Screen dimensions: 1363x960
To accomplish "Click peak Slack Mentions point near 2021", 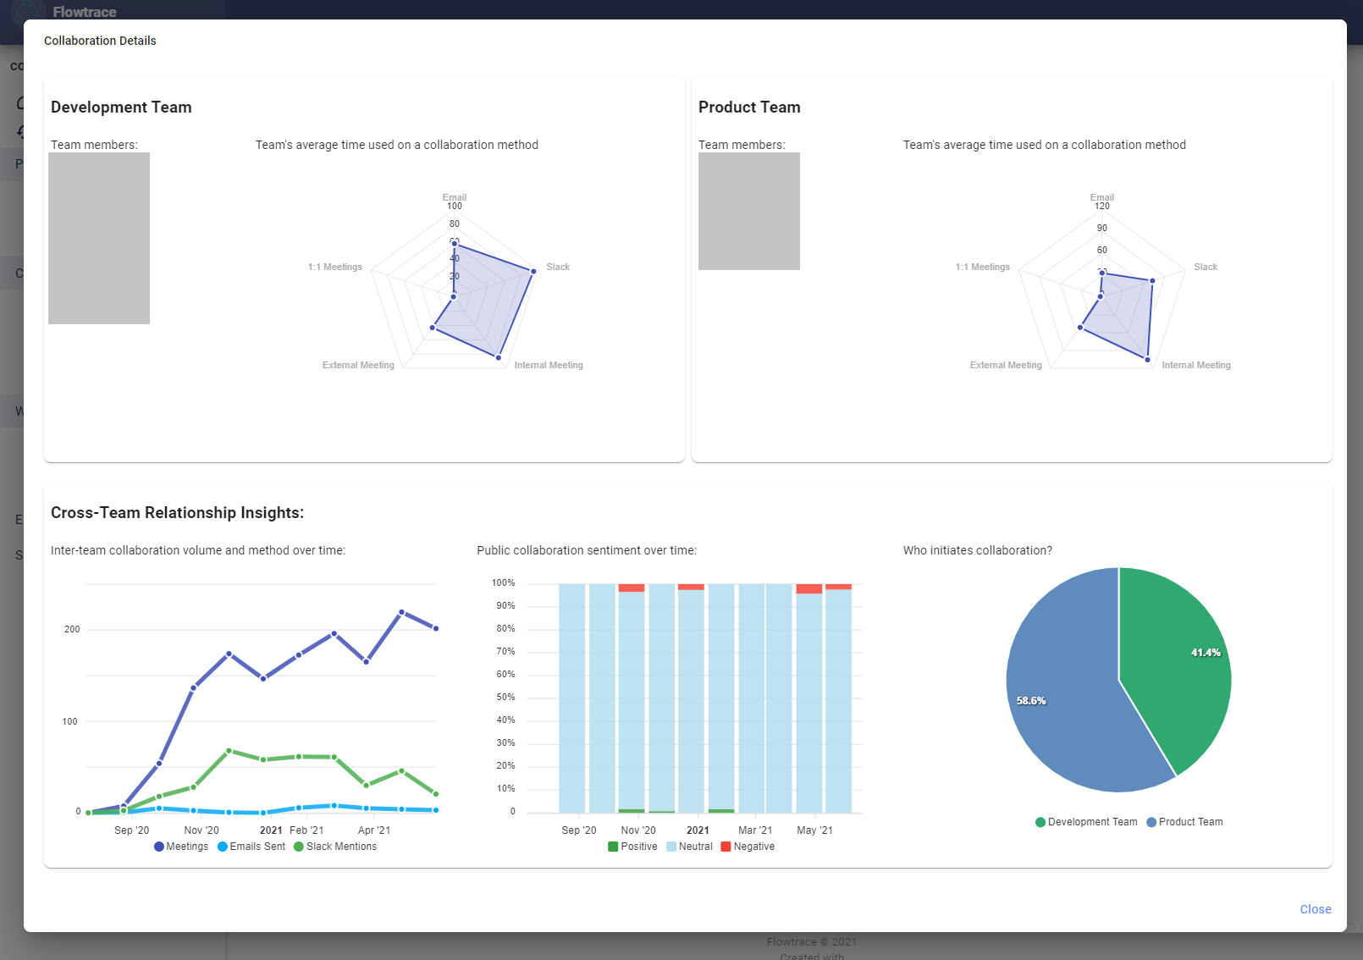I will point(229,751).
